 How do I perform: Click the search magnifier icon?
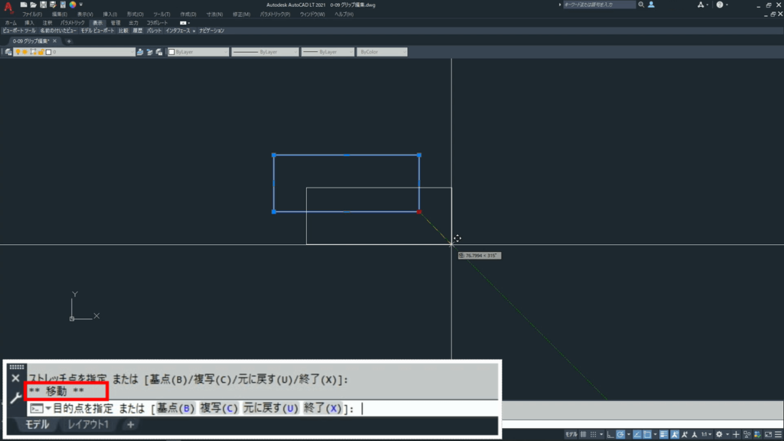point(641,5)
